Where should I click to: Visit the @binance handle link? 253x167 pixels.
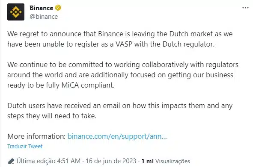point(44,17)
